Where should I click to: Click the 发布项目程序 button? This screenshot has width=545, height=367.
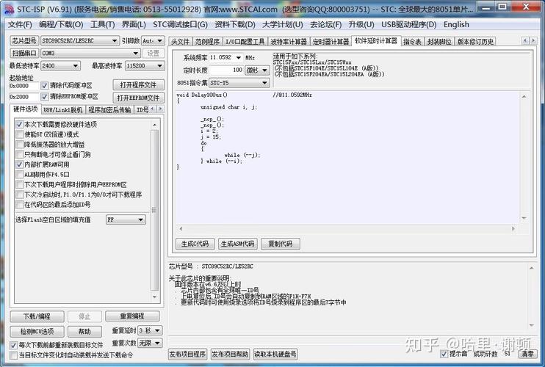tap(187, 354)
